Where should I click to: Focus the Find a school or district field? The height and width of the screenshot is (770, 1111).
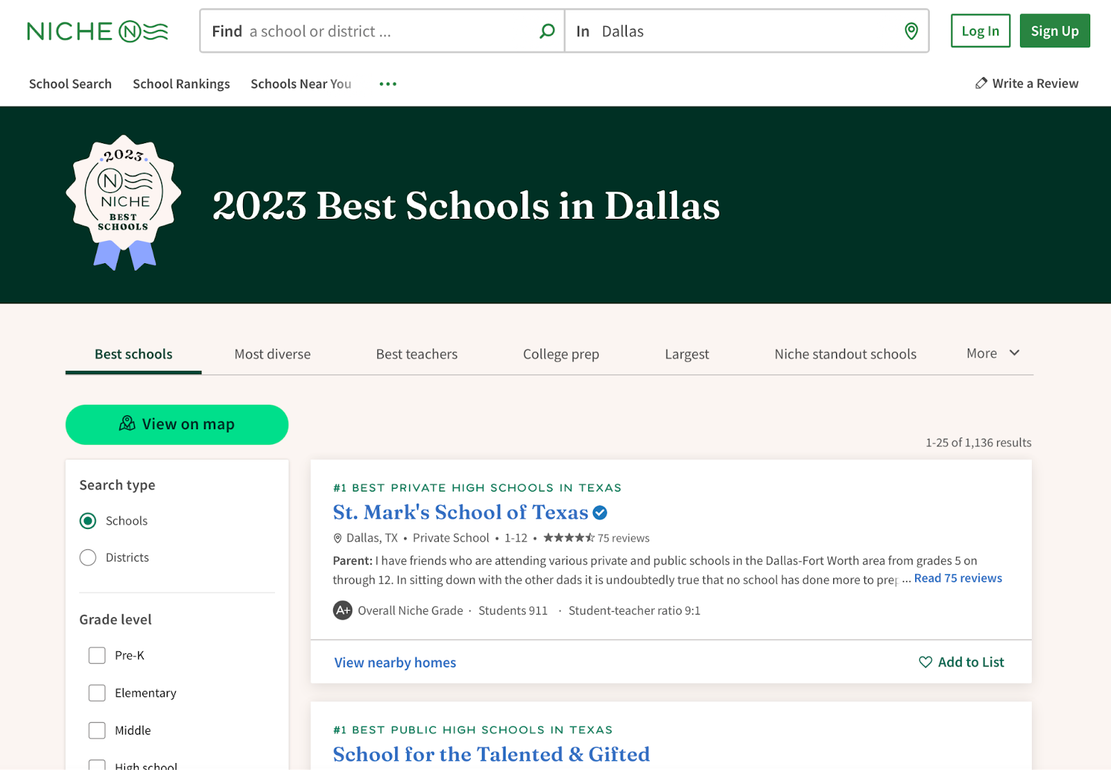[382, 31]
